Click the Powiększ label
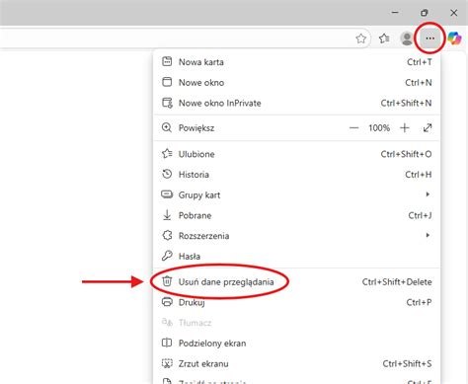The image size is (468, 384). [196, 128]
